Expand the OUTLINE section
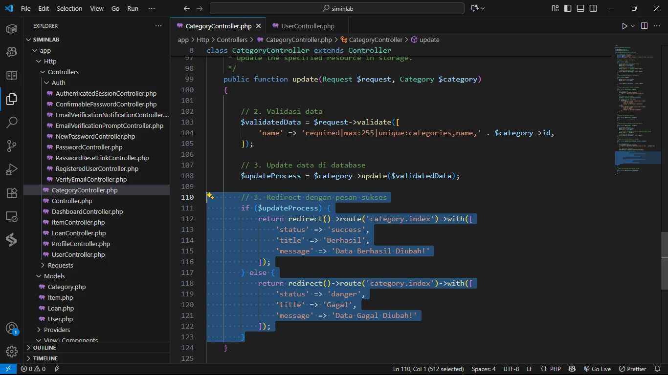 45,348
